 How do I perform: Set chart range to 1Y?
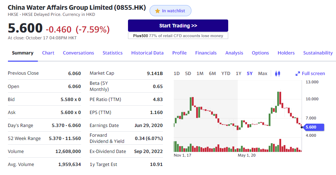point(239,74)
